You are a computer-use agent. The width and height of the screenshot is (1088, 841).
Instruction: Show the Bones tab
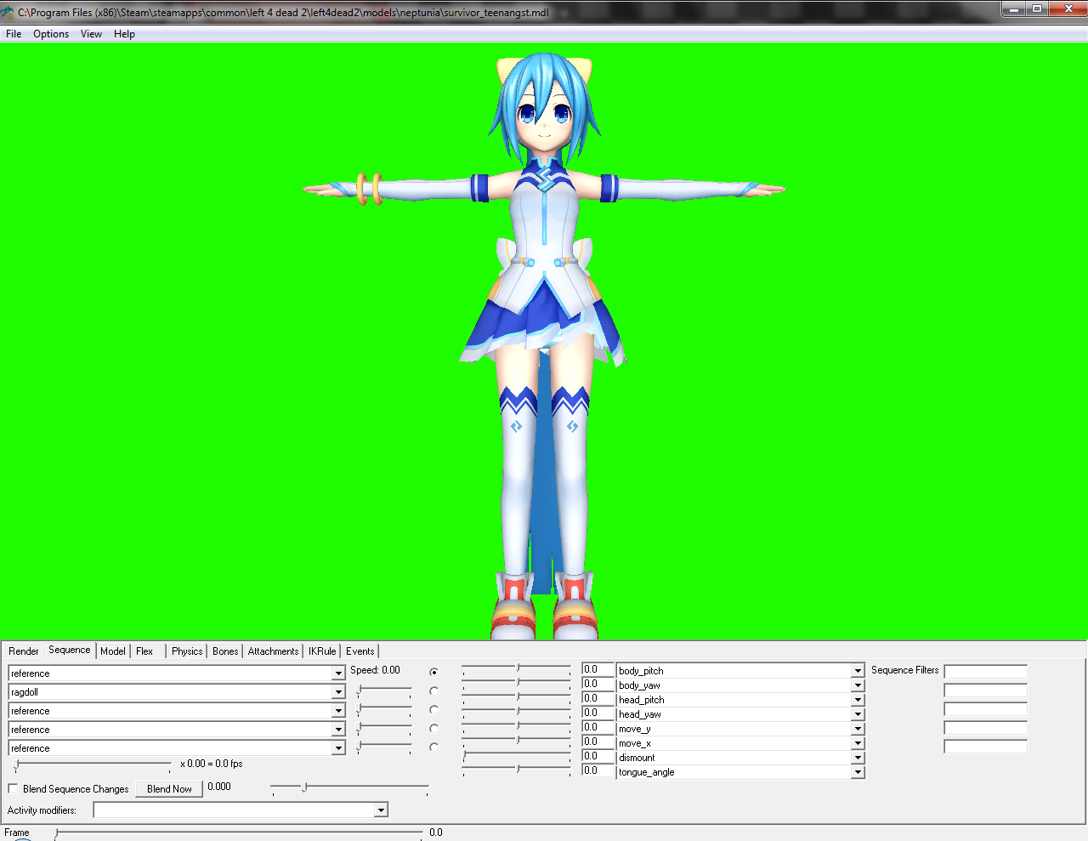225,651
